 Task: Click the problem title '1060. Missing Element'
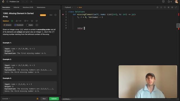click(18, 15)
